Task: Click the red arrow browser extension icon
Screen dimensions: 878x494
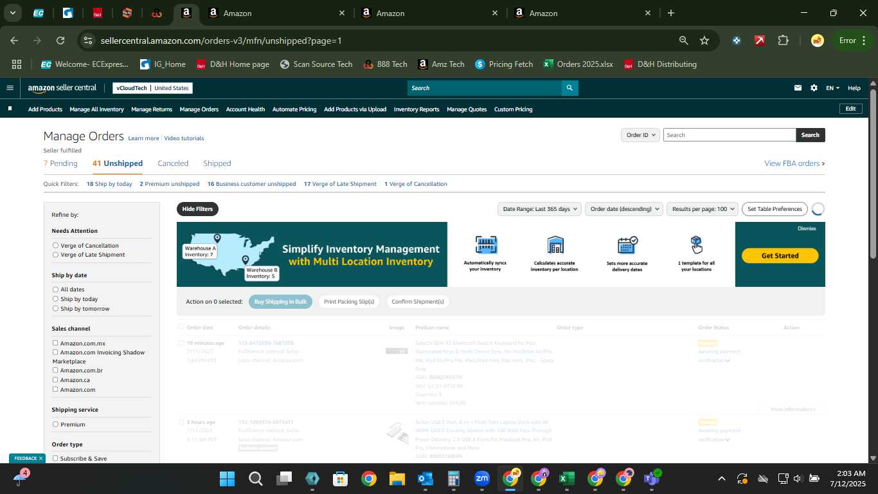Action: click(760, 41)
